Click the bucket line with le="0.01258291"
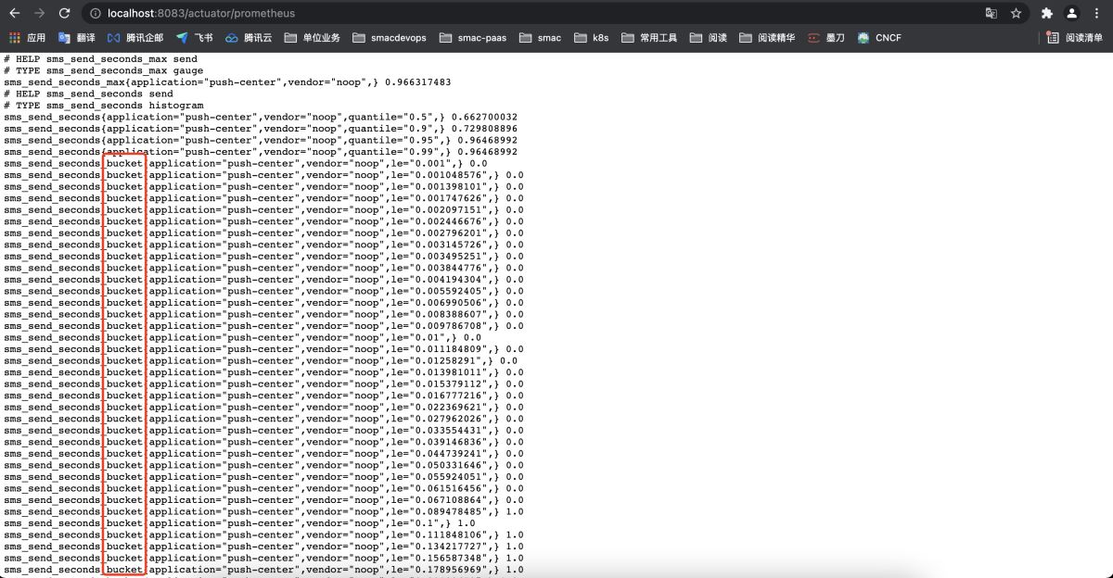 coord(261,360)
